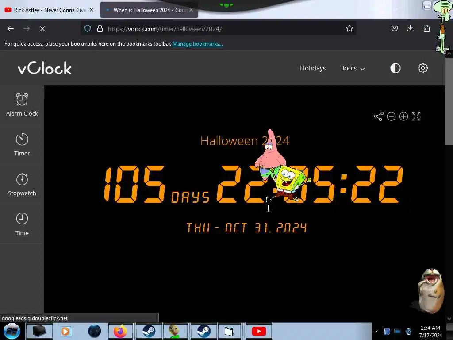Screen dimensions: 453x340
Task: Open the YouTube taskbar icon
Action: (x=258, y=331)
